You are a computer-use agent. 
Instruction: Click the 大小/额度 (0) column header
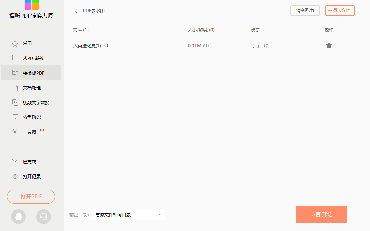click(201, 30)
